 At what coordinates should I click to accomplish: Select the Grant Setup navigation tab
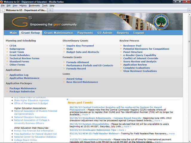tap(30, 33)
